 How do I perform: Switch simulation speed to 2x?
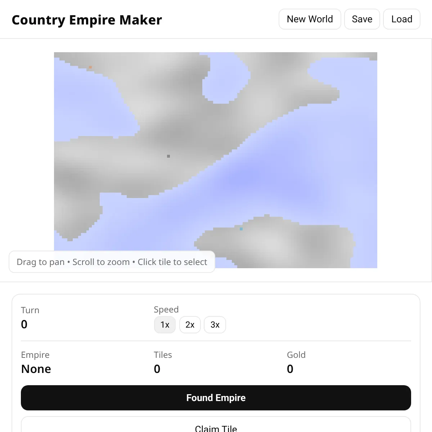coord(190,325)
